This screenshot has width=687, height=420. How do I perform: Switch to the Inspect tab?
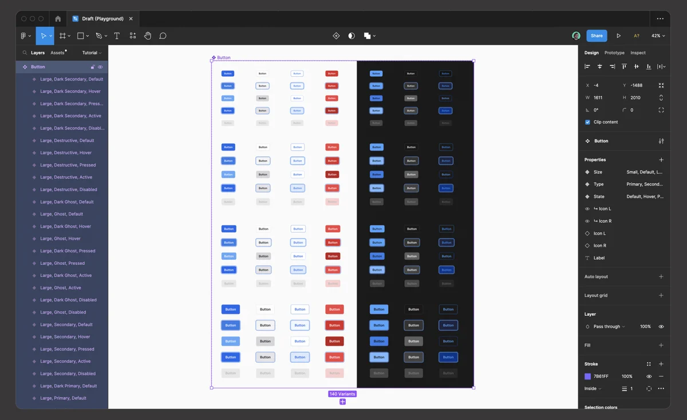click(638, 53)
